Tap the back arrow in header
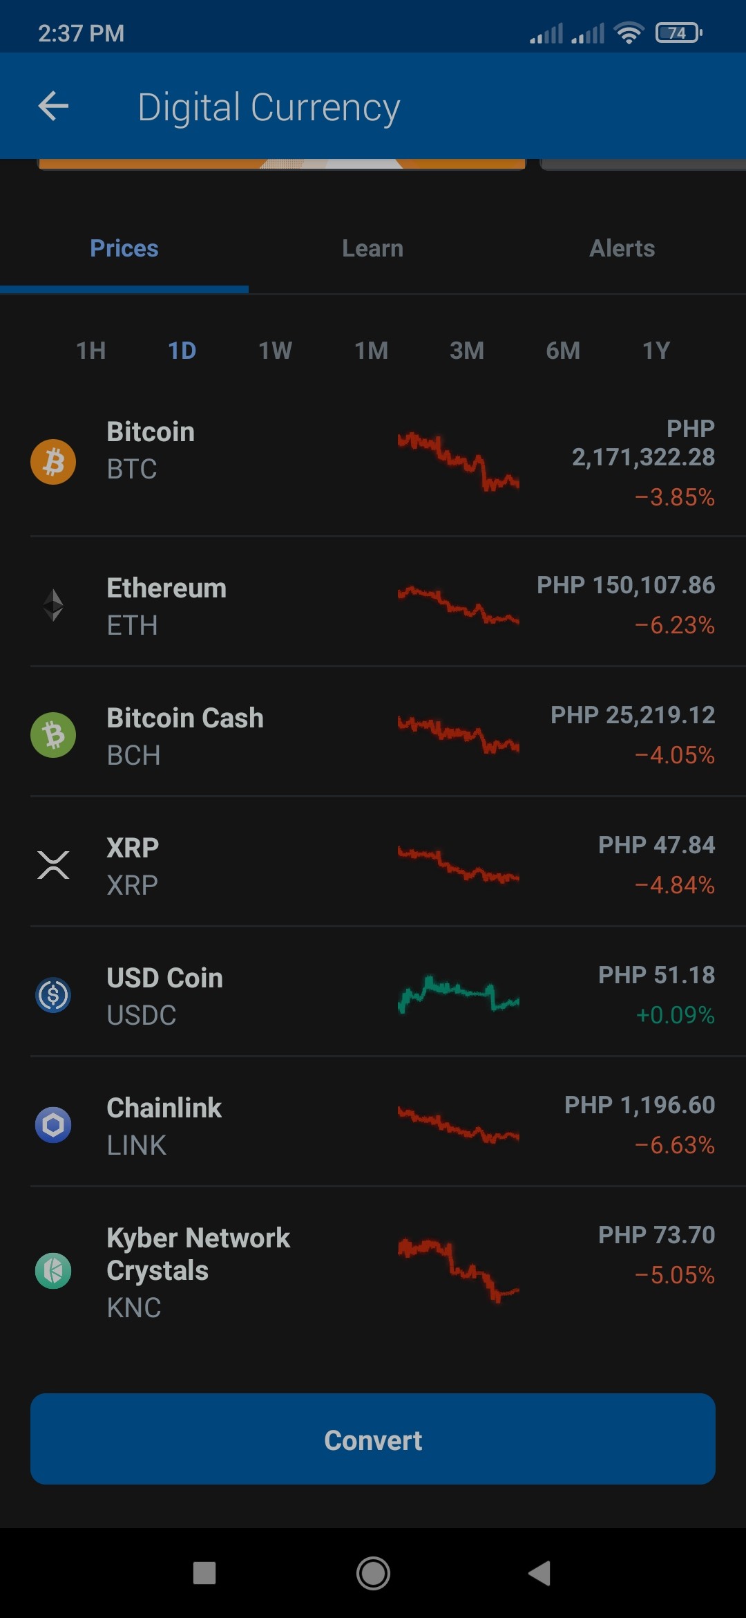Image resolution: width=746 pixels, height=1618 pixels. [53, 106]
